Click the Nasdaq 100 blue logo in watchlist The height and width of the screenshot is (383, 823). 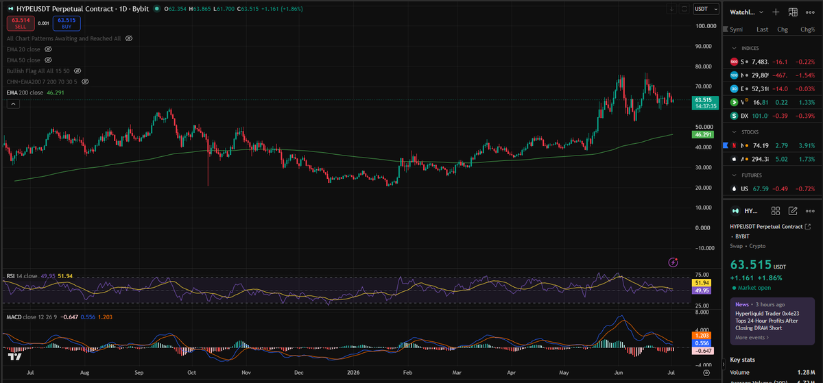[x=734, y=75]
